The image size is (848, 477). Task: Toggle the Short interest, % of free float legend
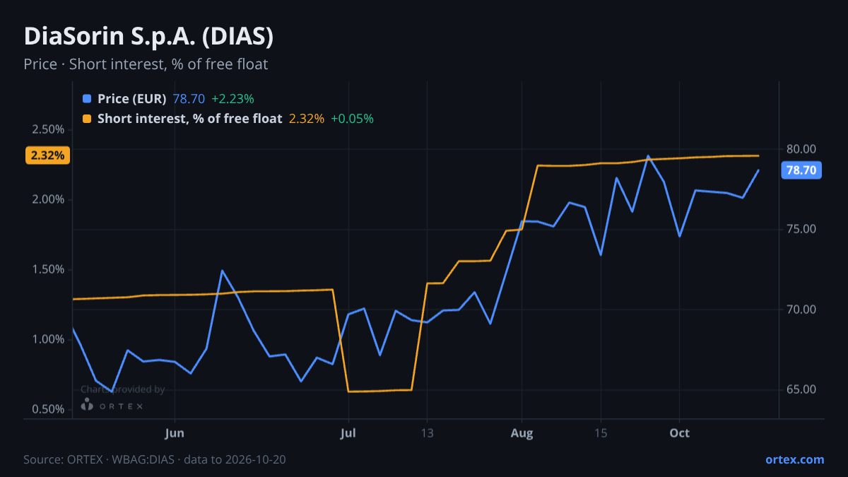(190, 119)
